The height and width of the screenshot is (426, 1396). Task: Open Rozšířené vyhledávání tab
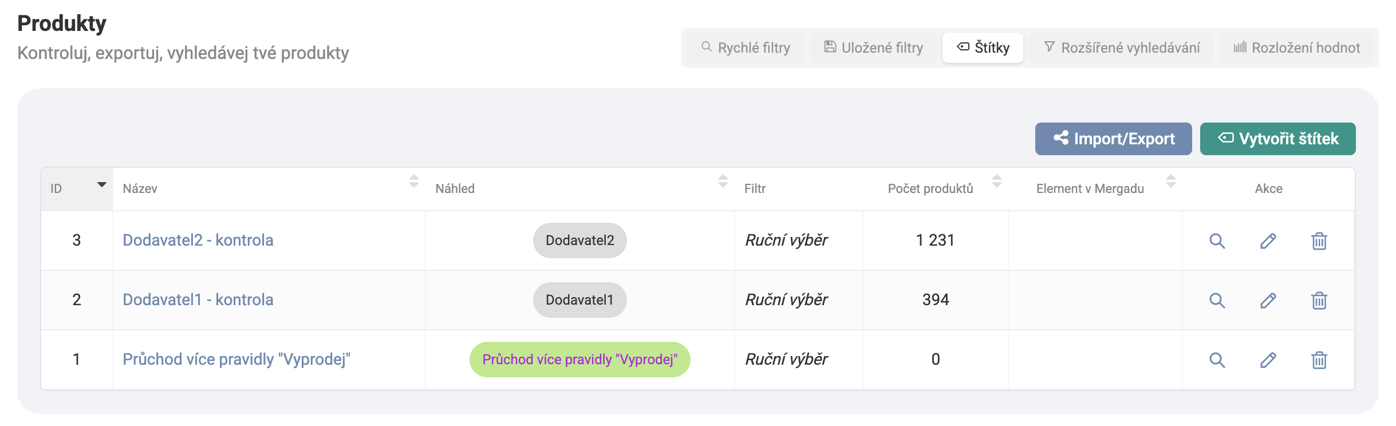[x=1122, y=48]
